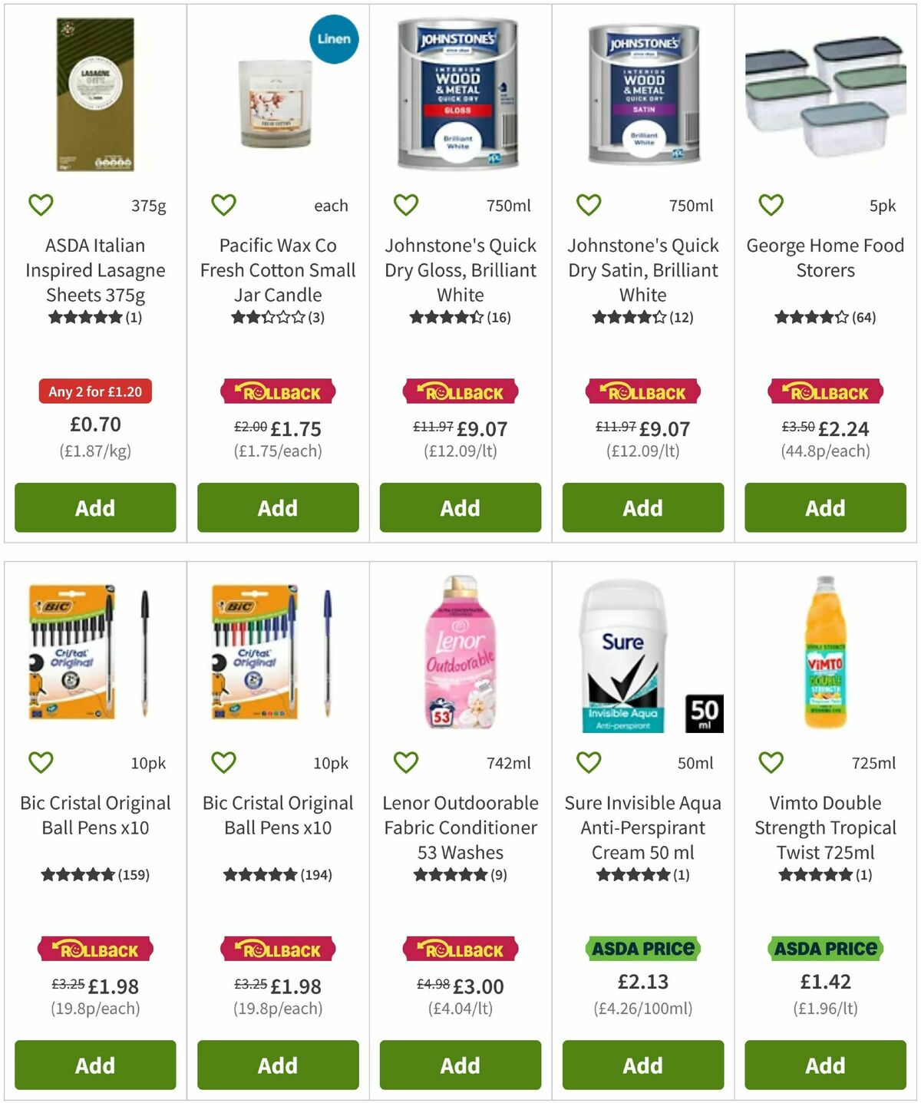The width and height of the screenshot is (921, 1103).
Task: Favorite the Lenor Outdoorable Fabric Conditioner
Action: tap(405, 762)
